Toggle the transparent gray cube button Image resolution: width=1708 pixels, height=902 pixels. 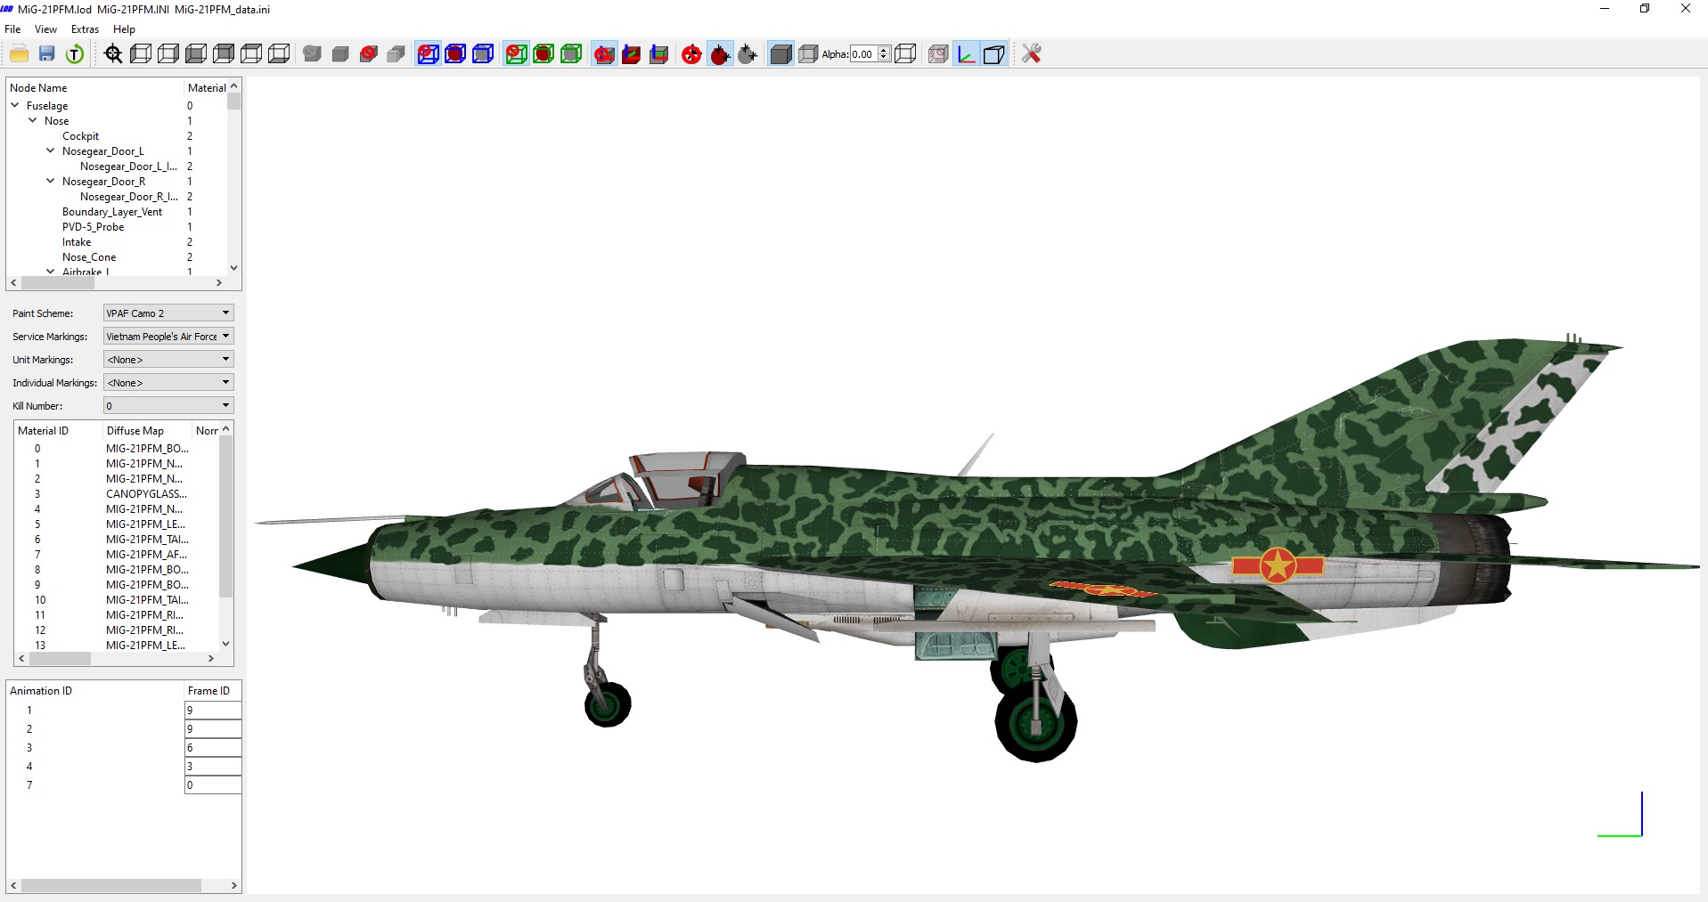[x=808, y=54]
